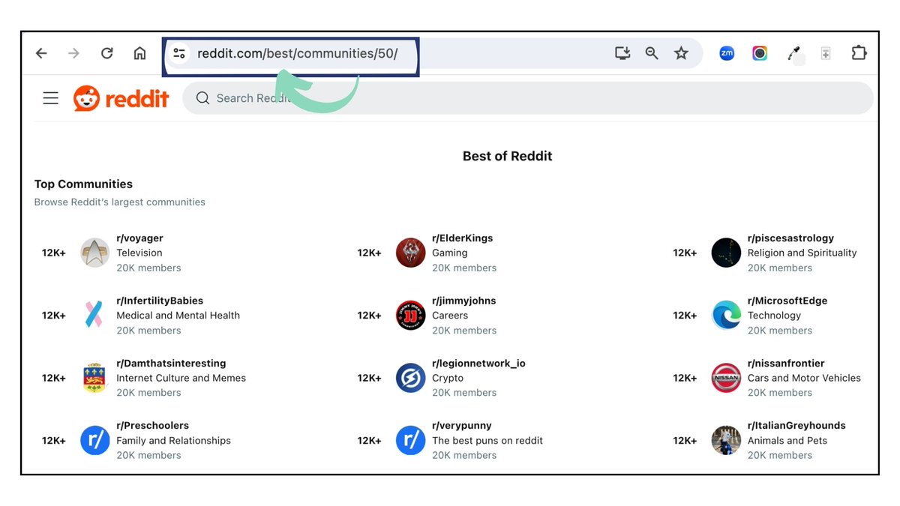Image resolution: width=900 pixels, height=506 pixels.
Task: Click Gaming under r/ElderKings
Action: coord(450,253)
